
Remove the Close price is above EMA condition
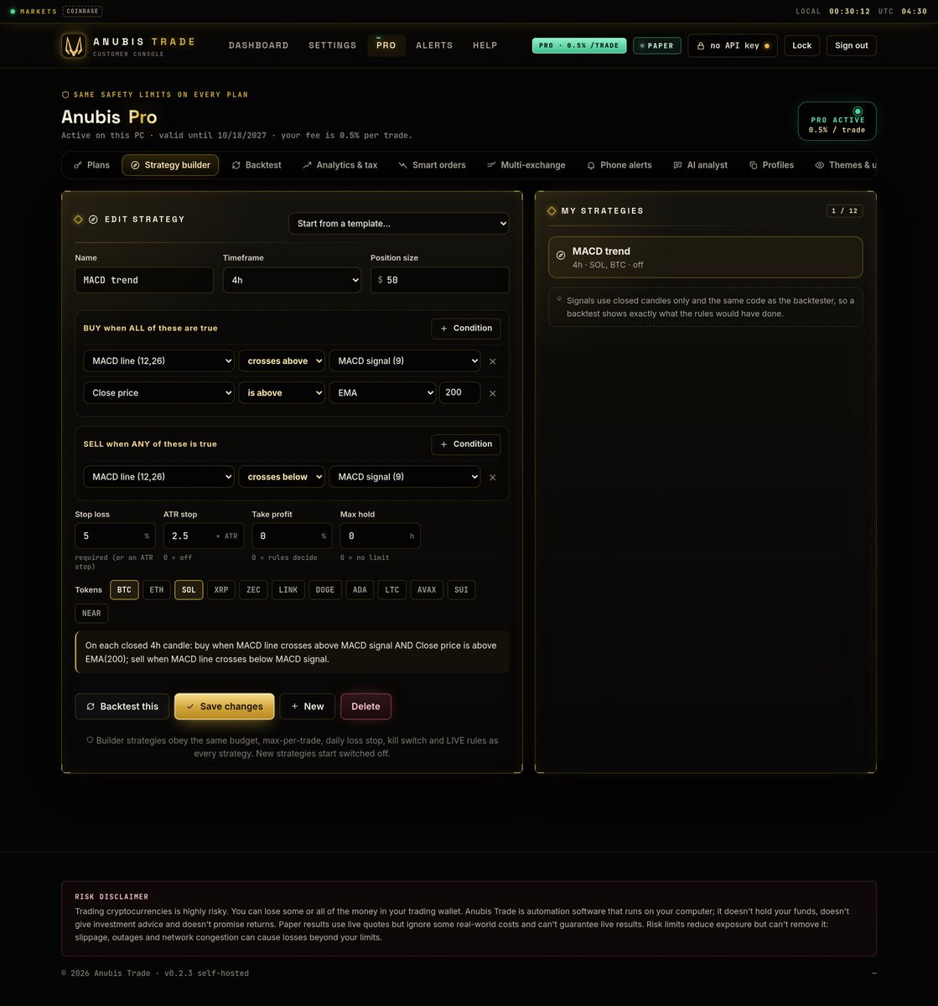click(493, 393)
